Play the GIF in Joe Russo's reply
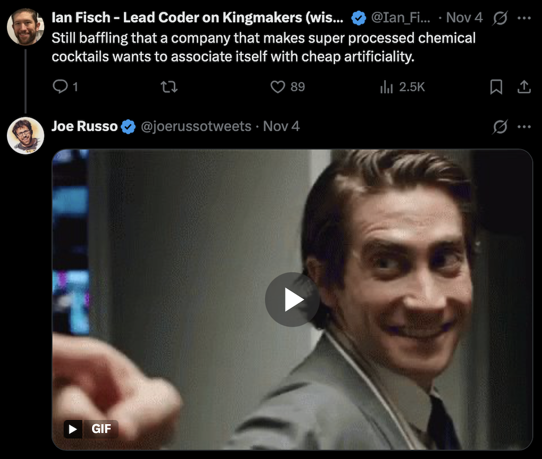The width and height of the screenshot is (542, 459). [292, 299]
